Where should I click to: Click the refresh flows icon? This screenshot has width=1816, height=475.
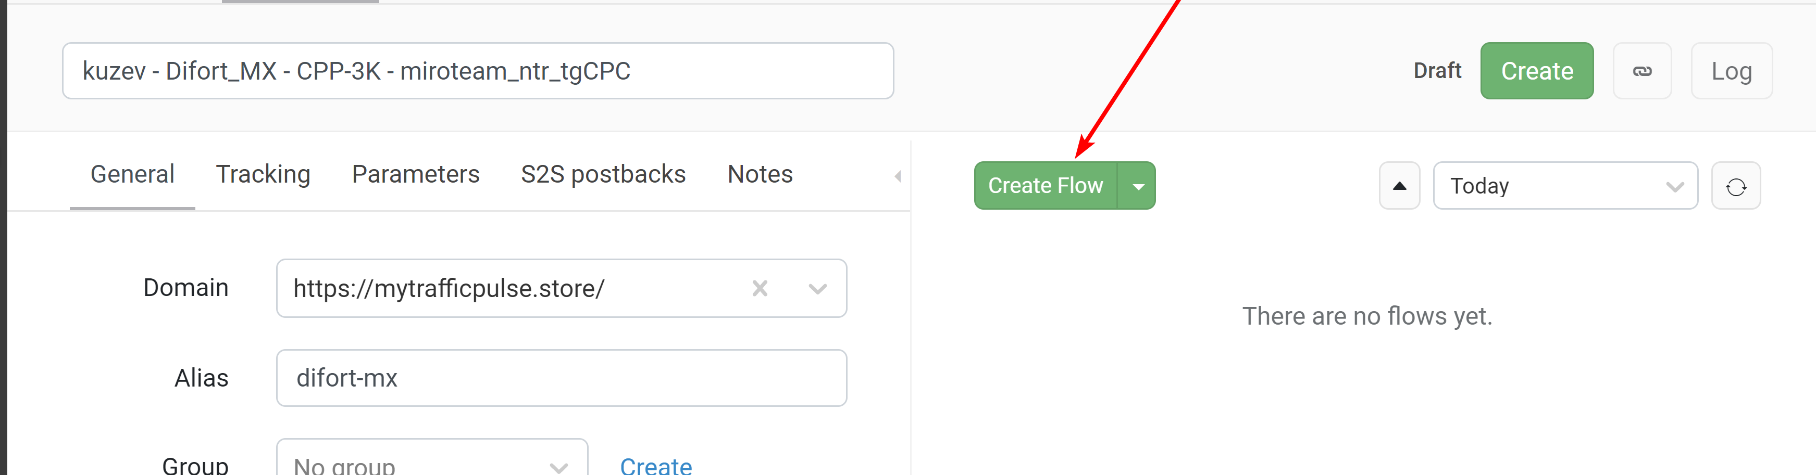point(1736,186)
